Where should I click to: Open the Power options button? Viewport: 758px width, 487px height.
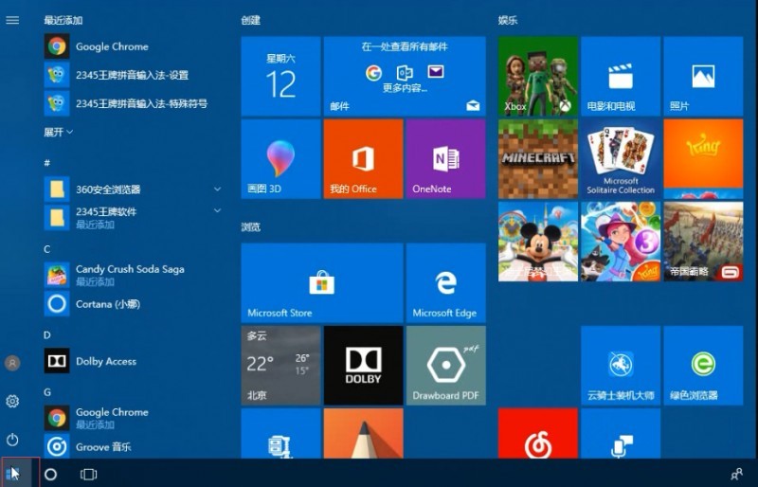pos(12,440)
